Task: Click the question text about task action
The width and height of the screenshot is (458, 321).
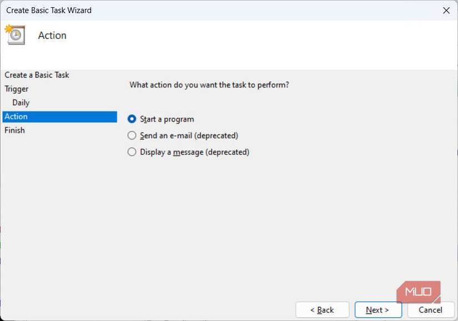Action: click(209, 85)
